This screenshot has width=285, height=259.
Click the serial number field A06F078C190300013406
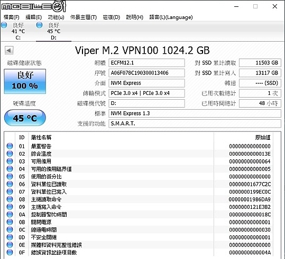tap(146, 73)
